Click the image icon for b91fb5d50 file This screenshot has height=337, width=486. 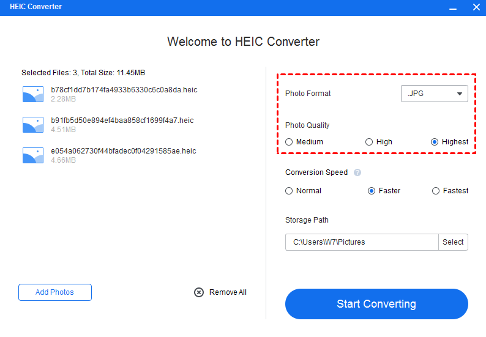point(33,125)
